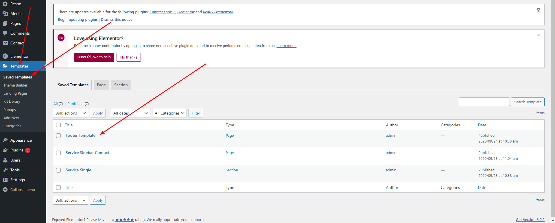
Task: Click the Appearance brush icon
Action: 5,140
